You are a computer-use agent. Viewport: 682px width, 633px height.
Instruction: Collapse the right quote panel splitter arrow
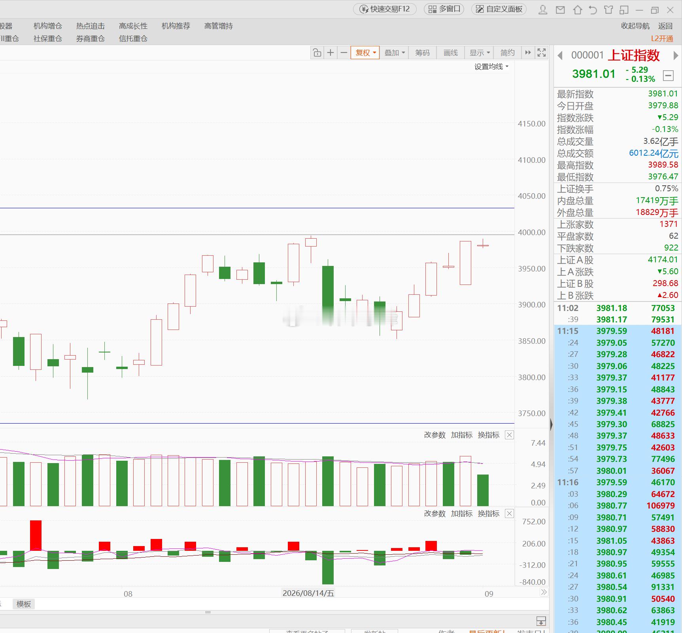click(x=551, y=424)
